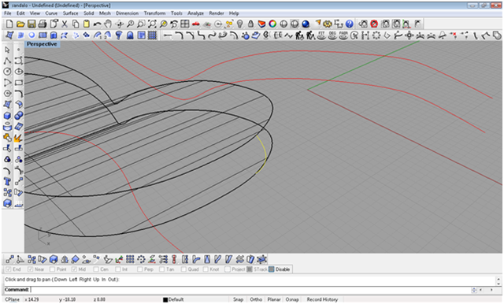Click the New file icon

[9, 24]
